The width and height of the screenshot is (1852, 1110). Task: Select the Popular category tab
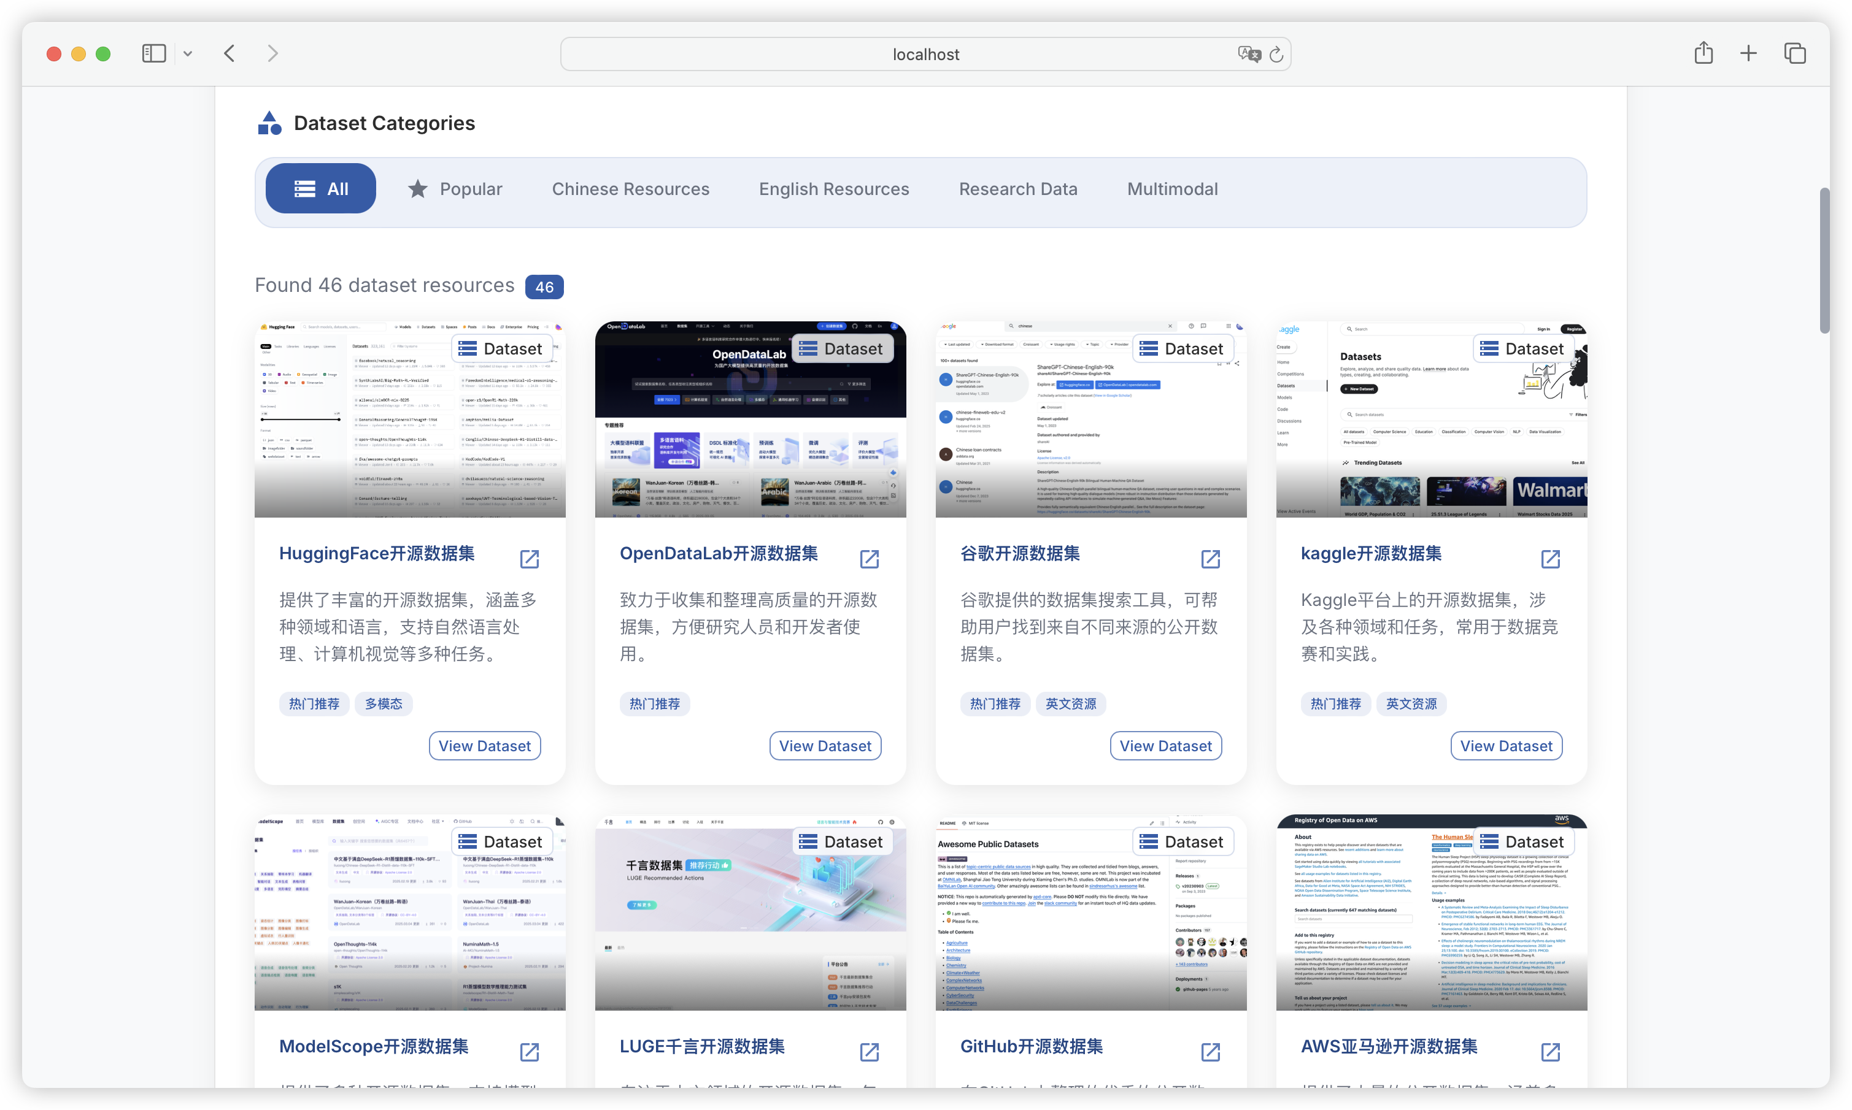[455, 188]
